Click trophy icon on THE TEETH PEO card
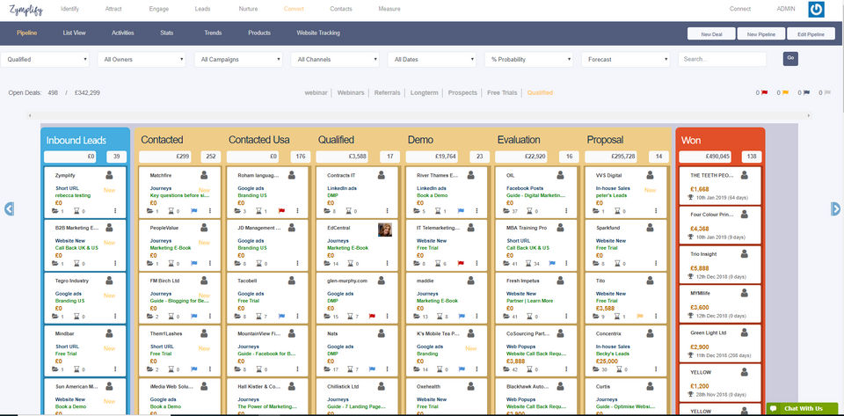 [691, 198]
